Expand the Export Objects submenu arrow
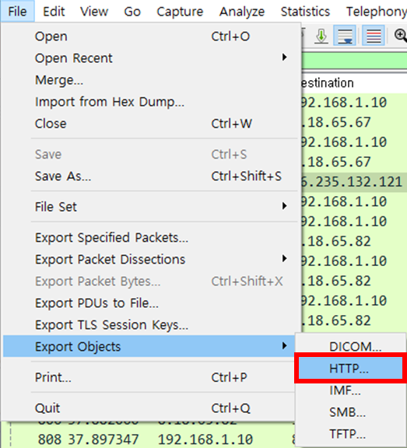Image resolution: width=407 pixels, height=448 pixels. coord(284,345)
